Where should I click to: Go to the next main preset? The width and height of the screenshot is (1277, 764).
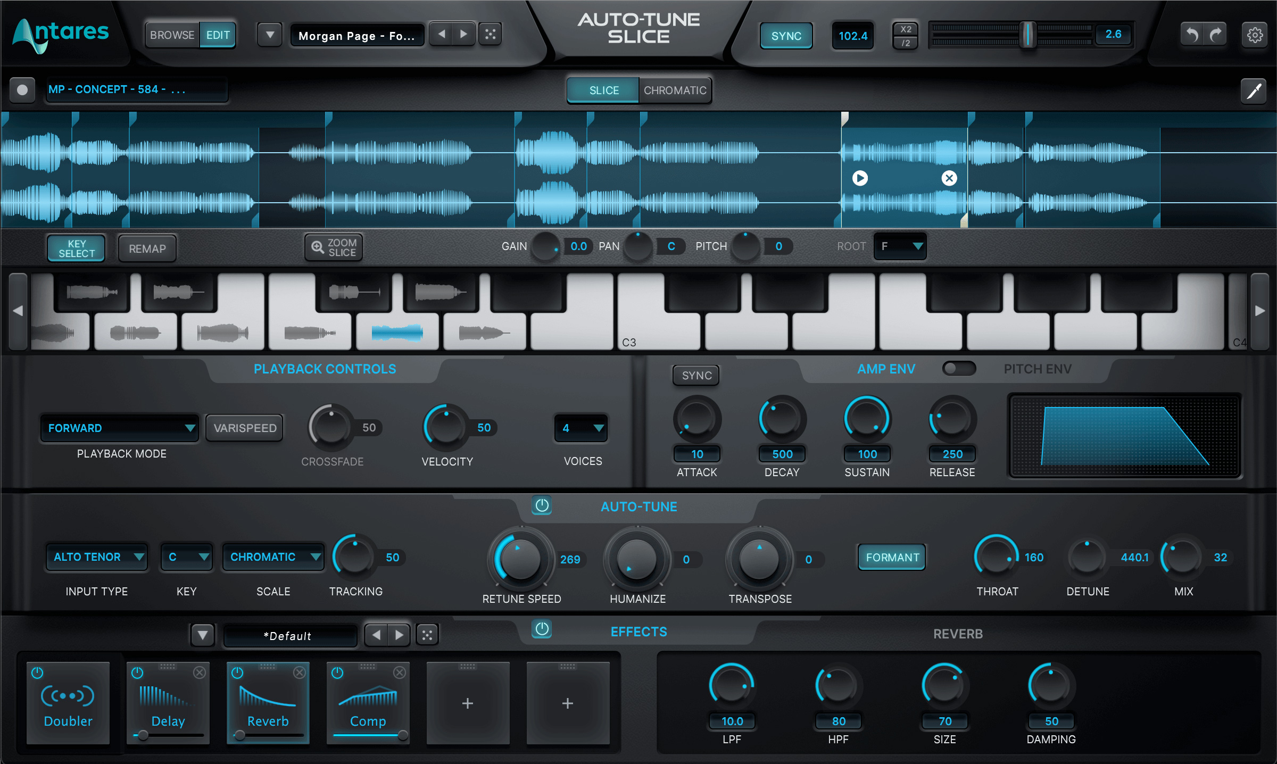[463, 34]
